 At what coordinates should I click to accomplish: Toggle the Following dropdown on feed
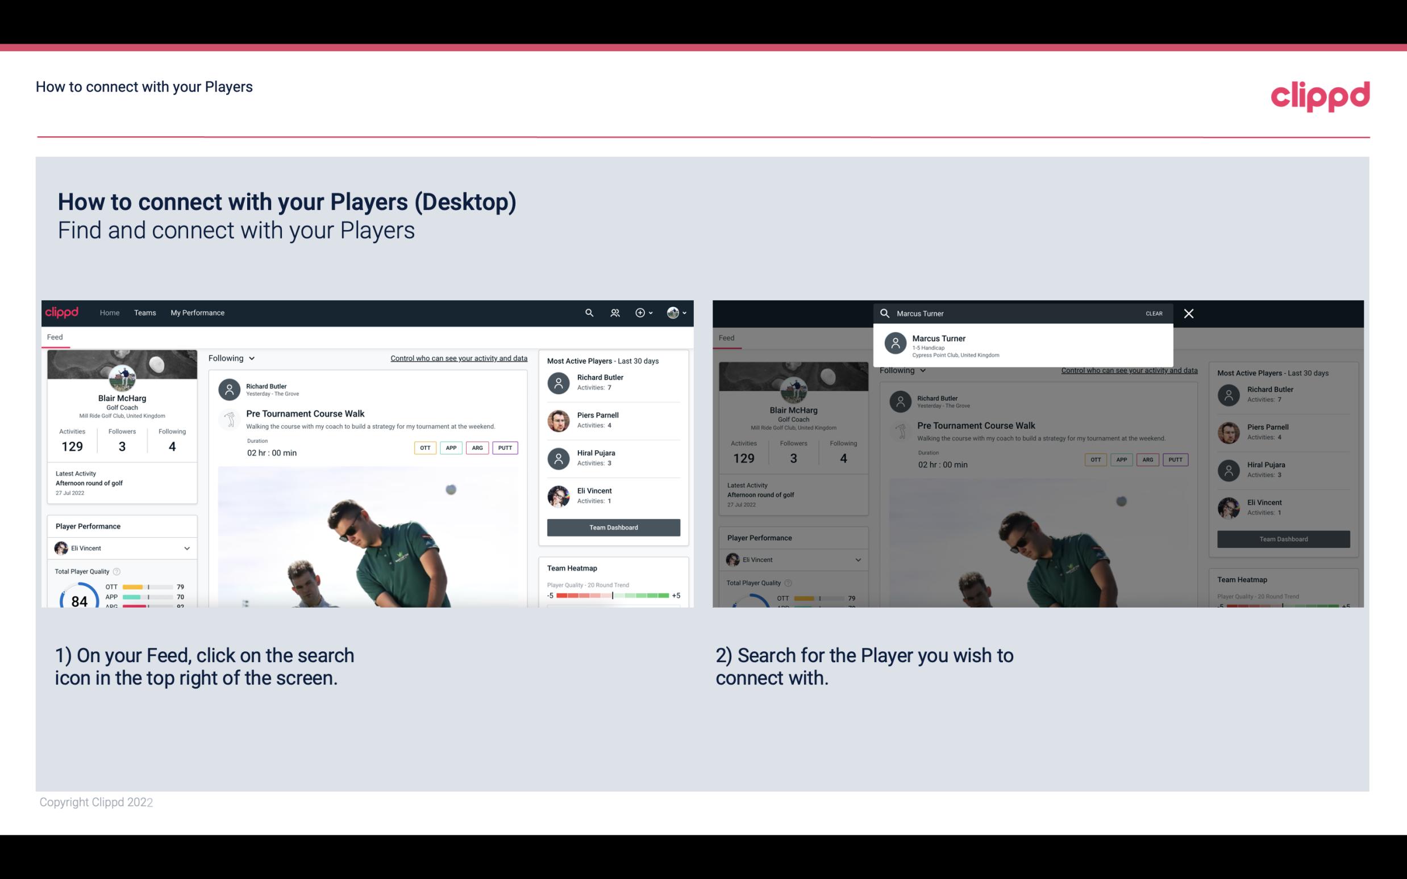tap(231, 358)
